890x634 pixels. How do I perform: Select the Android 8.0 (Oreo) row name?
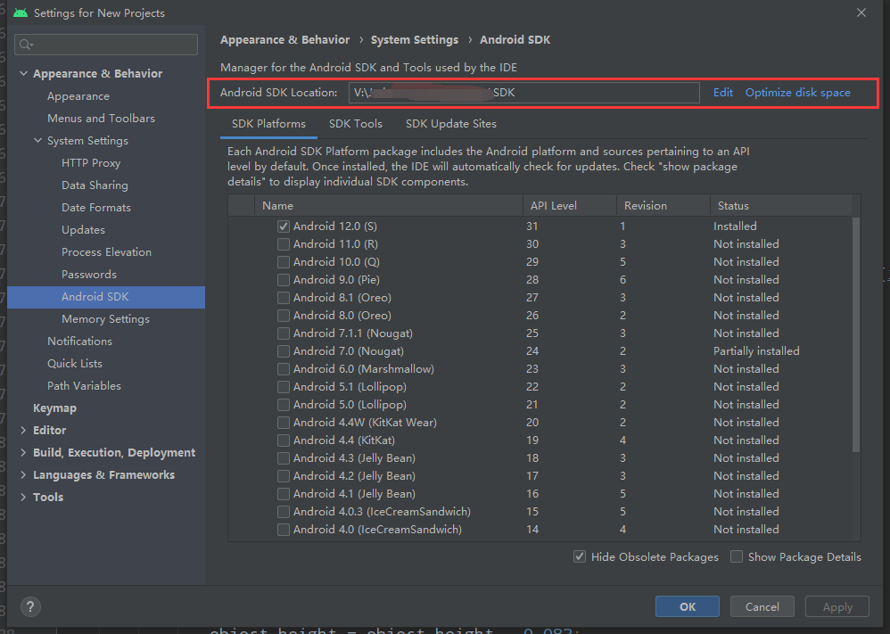click(x=342, y=316)
